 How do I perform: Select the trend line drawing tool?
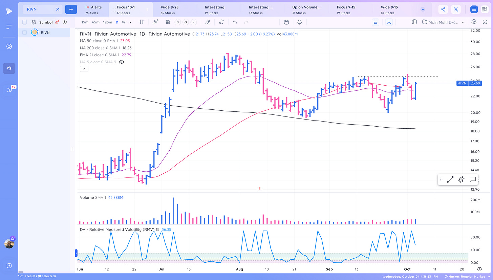(x=450, y=180)
